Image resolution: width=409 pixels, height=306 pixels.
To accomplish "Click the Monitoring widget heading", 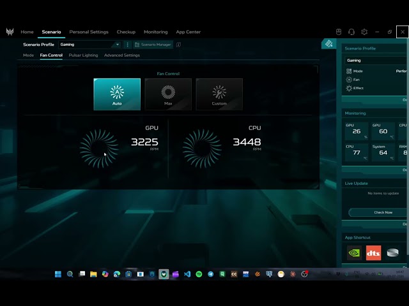I will coord(355,113).
